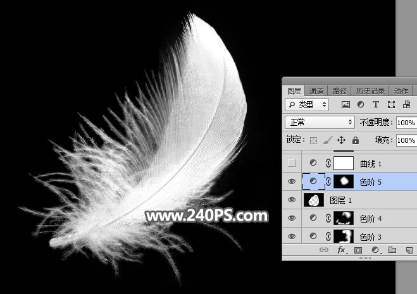Filter layers by type (T) icon
This screenshot has width=417, height=294.
coord(375,104)
